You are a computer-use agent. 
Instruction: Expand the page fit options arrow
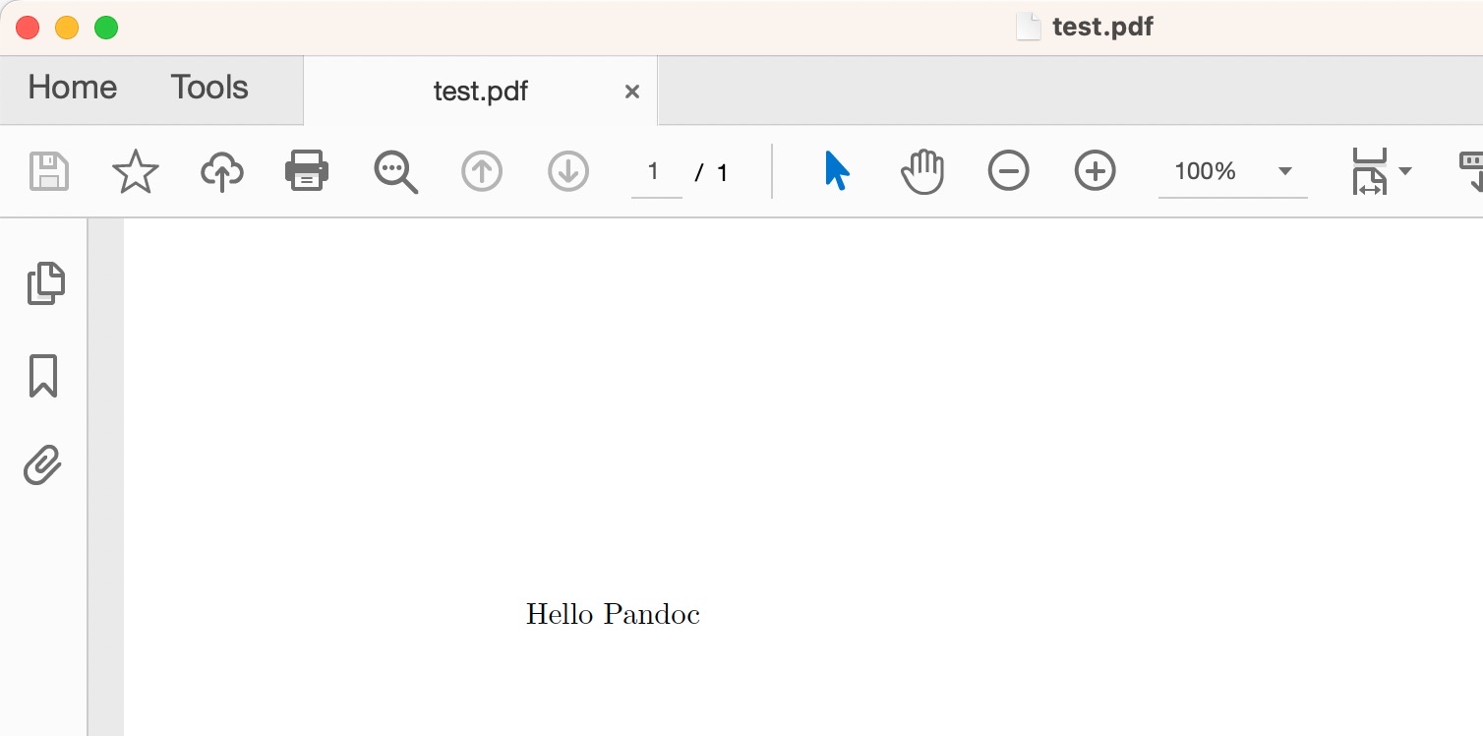[x=1405, y=171]
